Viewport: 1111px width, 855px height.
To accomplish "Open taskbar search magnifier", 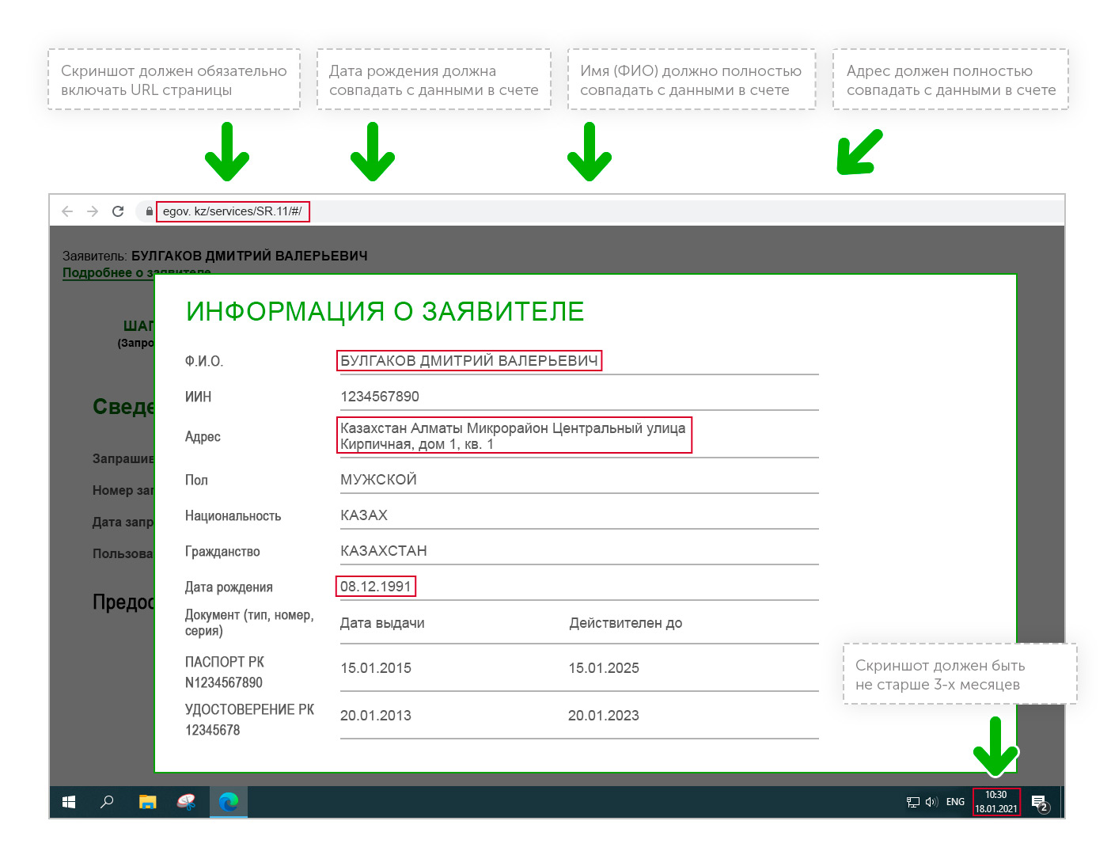I will [107, 802].
